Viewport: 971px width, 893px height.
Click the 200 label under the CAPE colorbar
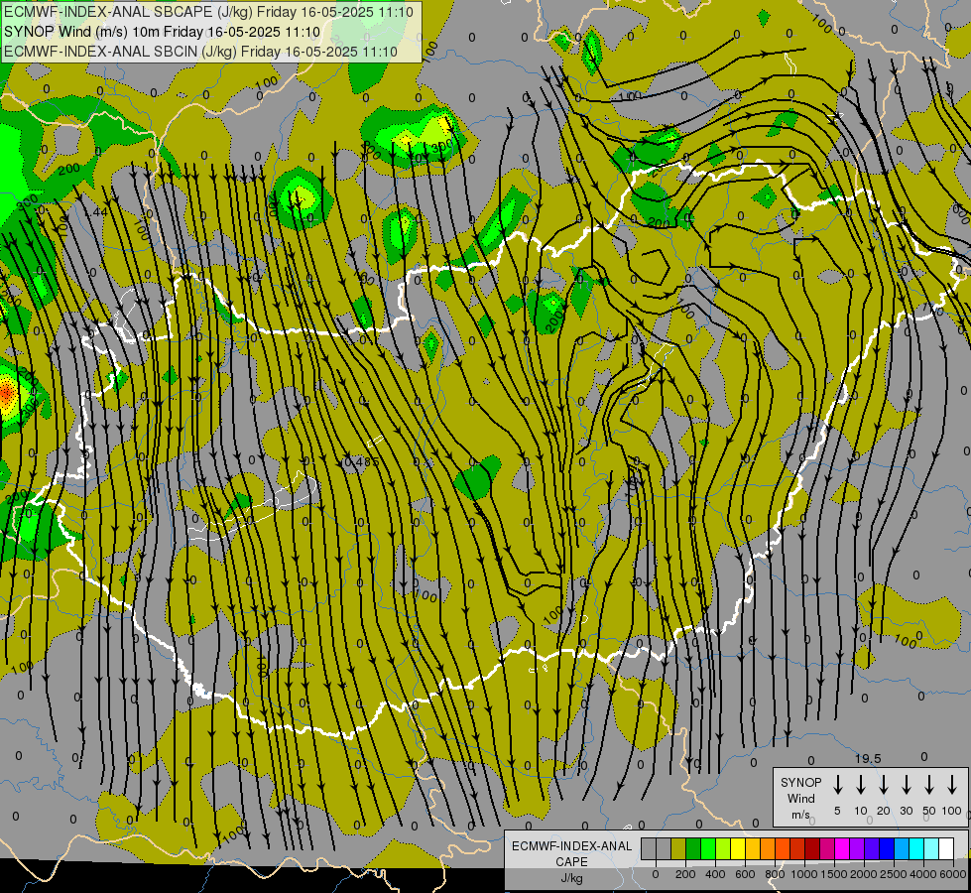[685, 874]
